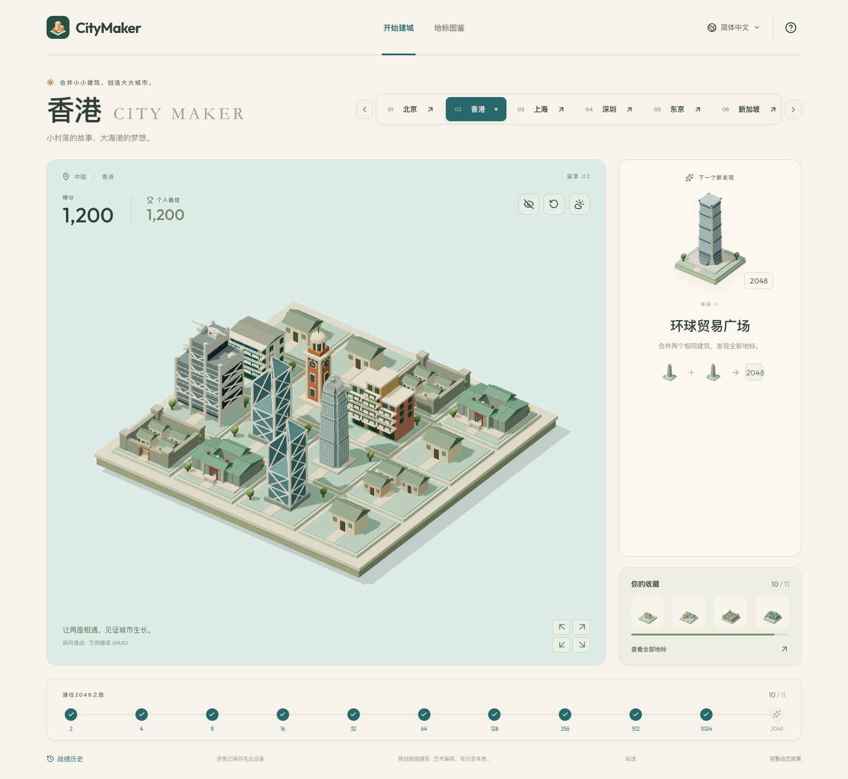Click the third collection landmark thumbnail
The image size is (848, 779).
coord(731,612)
